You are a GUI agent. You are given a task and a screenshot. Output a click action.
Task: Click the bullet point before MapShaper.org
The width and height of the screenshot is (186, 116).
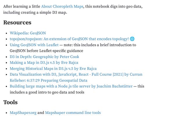[6, 113]
